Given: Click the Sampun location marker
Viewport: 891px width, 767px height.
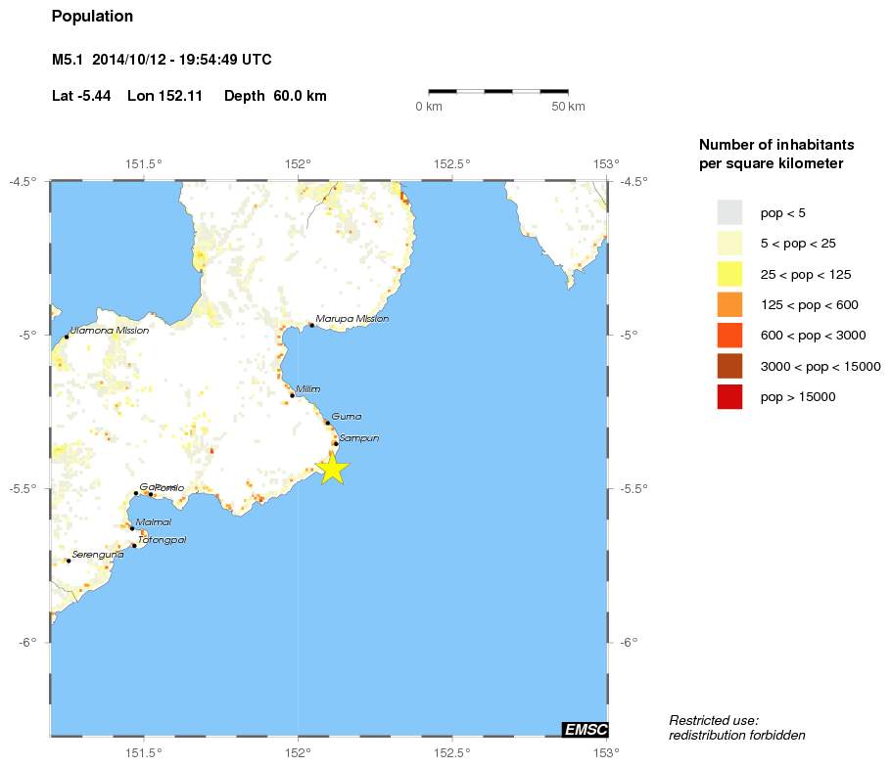Looking at the screenshot, I should [x=335, y=444].
